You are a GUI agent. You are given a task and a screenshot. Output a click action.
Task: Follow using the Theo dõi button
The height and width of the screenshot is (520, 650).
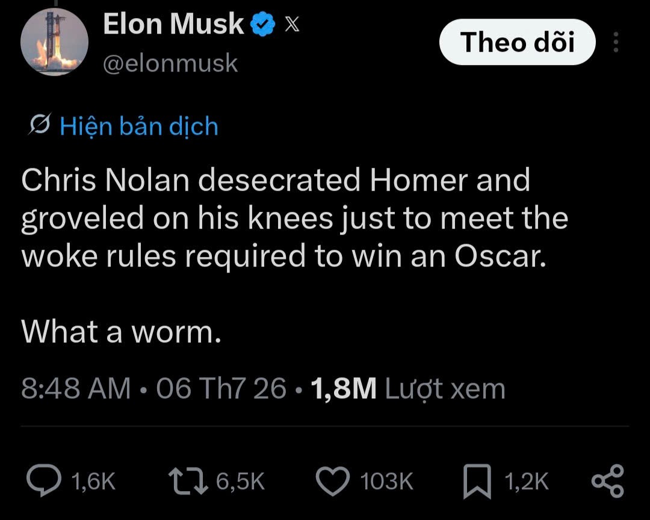click(x=518, y=42)
